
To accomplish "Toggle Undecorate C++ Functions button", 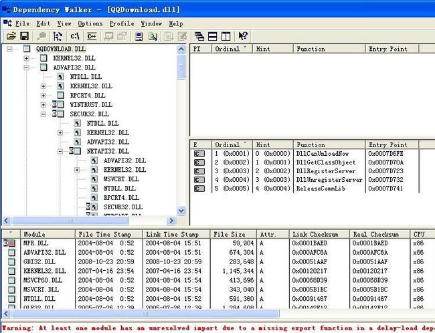I will tap(92, 36).
